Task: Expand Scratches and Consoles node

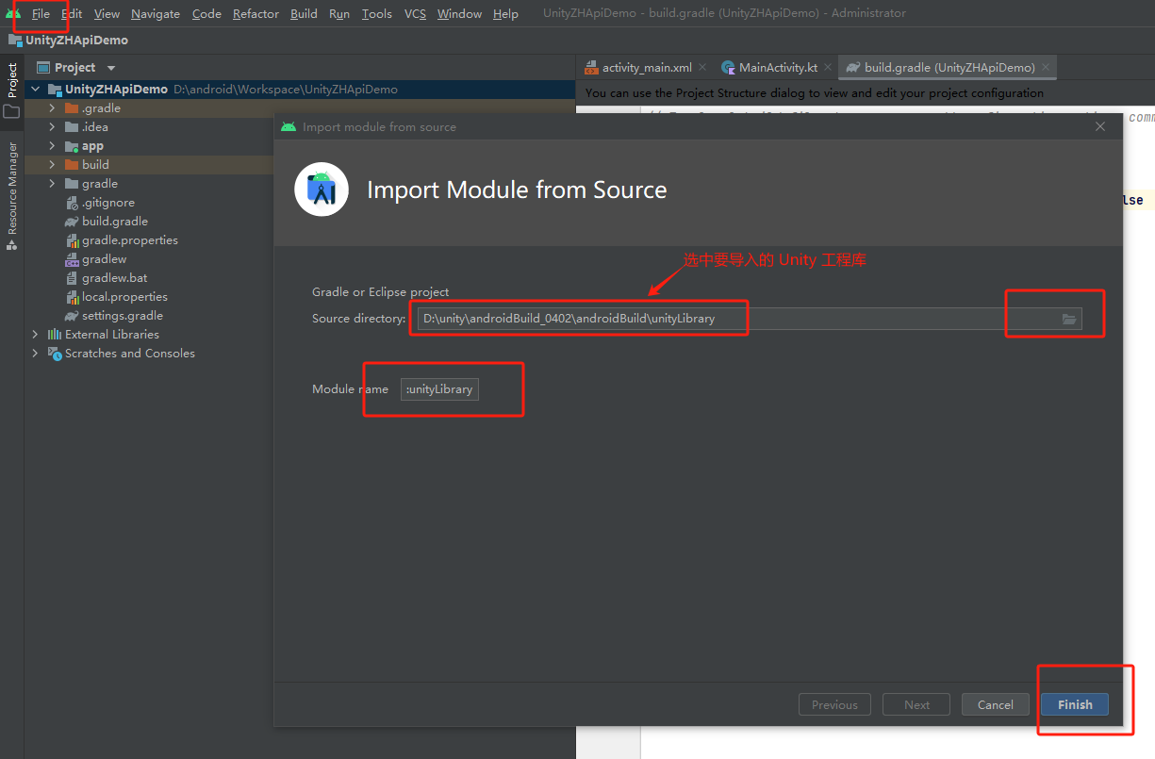Action: pyautogui.click(x=36, y=354)
